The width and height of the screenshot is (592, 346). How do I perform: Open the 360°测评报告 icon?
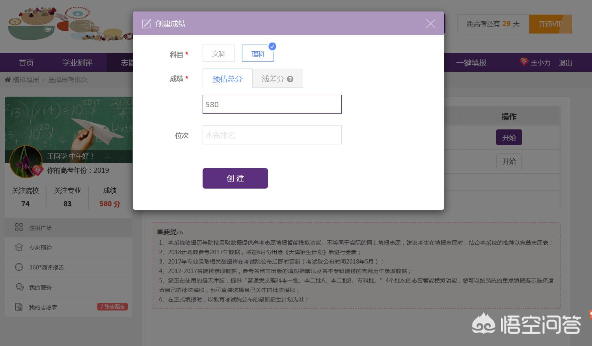tap(19, 267)
